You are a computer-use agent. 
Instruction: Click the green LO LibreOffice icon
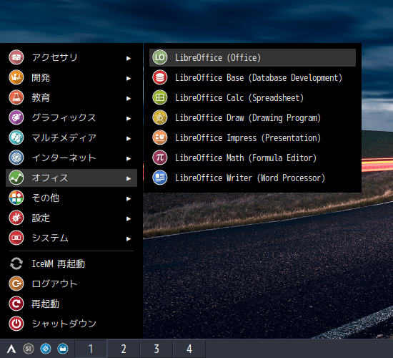160,57
